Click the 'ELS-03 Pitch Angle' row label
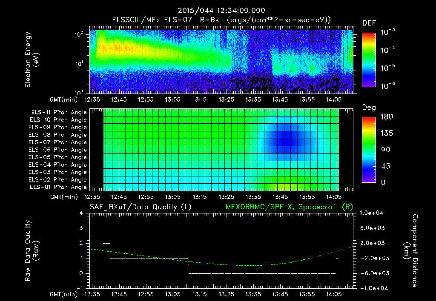Image resolution: width=436 pixels, height=301 pixels. 58,173
